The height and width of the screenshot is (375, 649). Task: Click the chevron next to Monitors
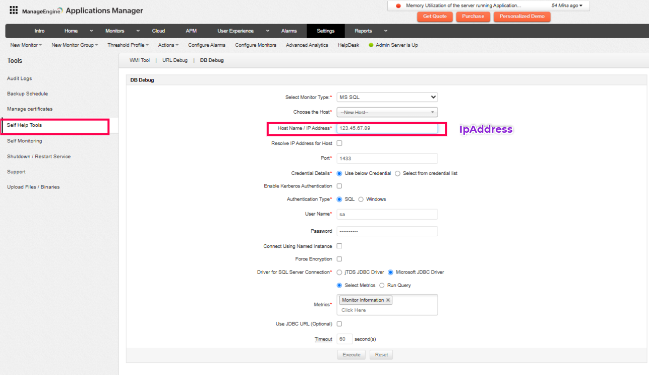pos(138,31)
